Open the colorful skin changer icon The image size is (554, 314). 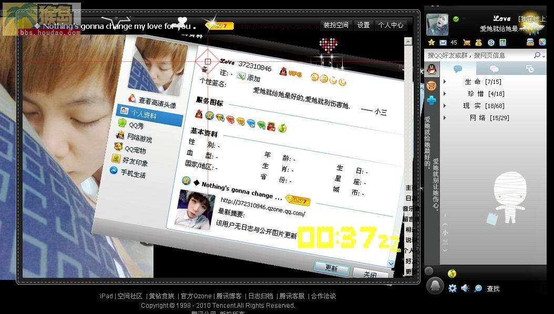(542, 42)
